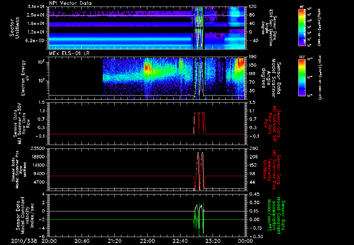Viewport: 354px width, 245px height.
Task: Click the '2010/338' date label
Action: tap(24, 241)
